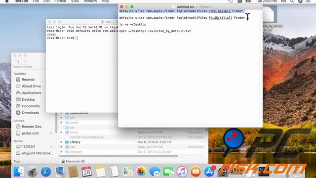Click Terminal prompt line with cursor

(62, 38)
